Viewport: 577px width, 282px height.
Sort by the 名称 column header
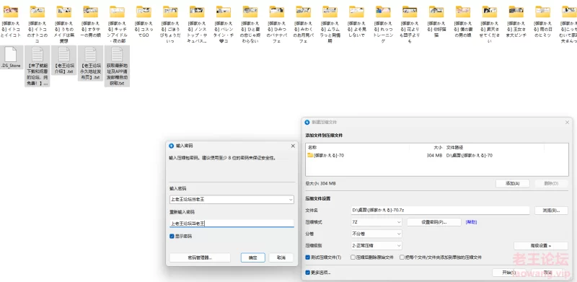(x=312, y=147)
